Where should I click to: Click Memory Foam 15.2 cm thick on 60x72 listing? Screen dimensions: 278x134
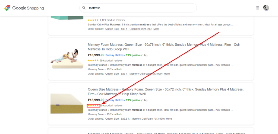click(105, 114)
